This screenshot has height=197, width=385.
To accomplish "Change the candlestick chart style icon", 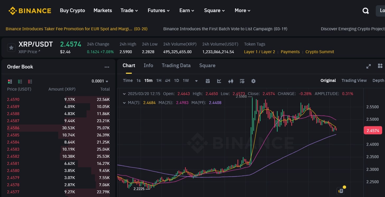I will pyautogui.click(x=231, y=81).
